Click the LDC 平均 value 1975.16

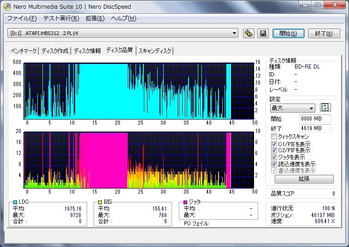pyautogui.click(x=73, y=209)
